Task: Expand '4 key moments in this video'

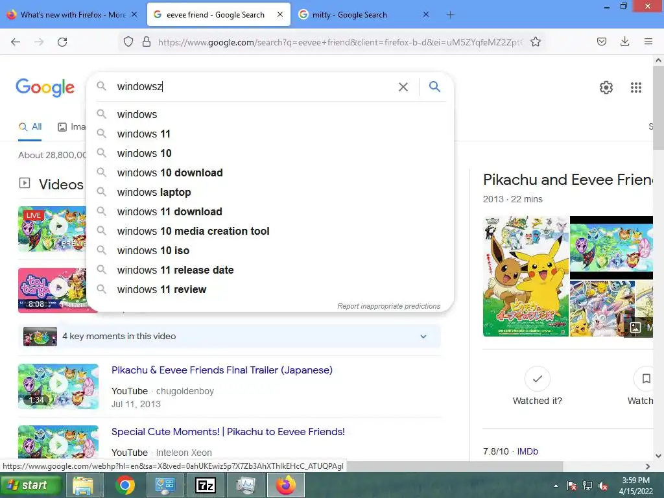Action: coord(230,337)
